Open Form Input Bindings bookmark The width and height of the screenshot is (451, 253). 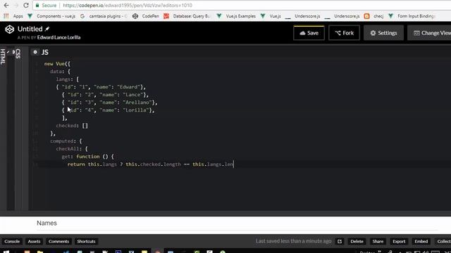pos(412,16)
